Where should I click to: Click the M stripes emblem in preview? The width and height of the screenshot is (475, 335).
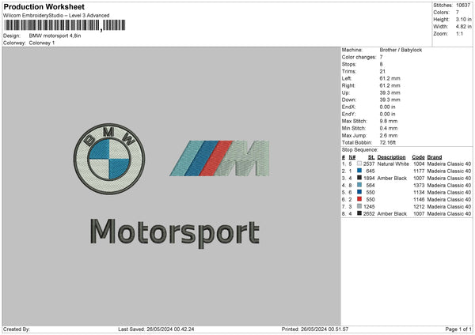pos(220,157)
